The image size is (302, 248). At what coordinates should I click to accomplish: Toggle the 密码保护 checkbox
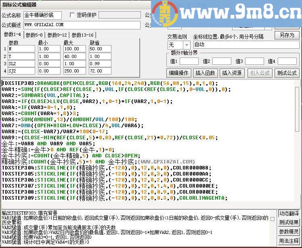click(x=73, y=15)
